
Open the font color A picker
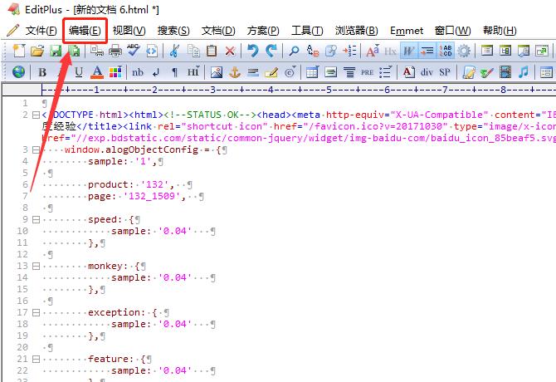tap(97, 72)
